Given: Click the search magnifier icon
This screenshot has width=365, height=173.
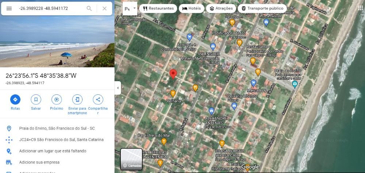Looking at the screenshot, I should click(x=89, y=8).
